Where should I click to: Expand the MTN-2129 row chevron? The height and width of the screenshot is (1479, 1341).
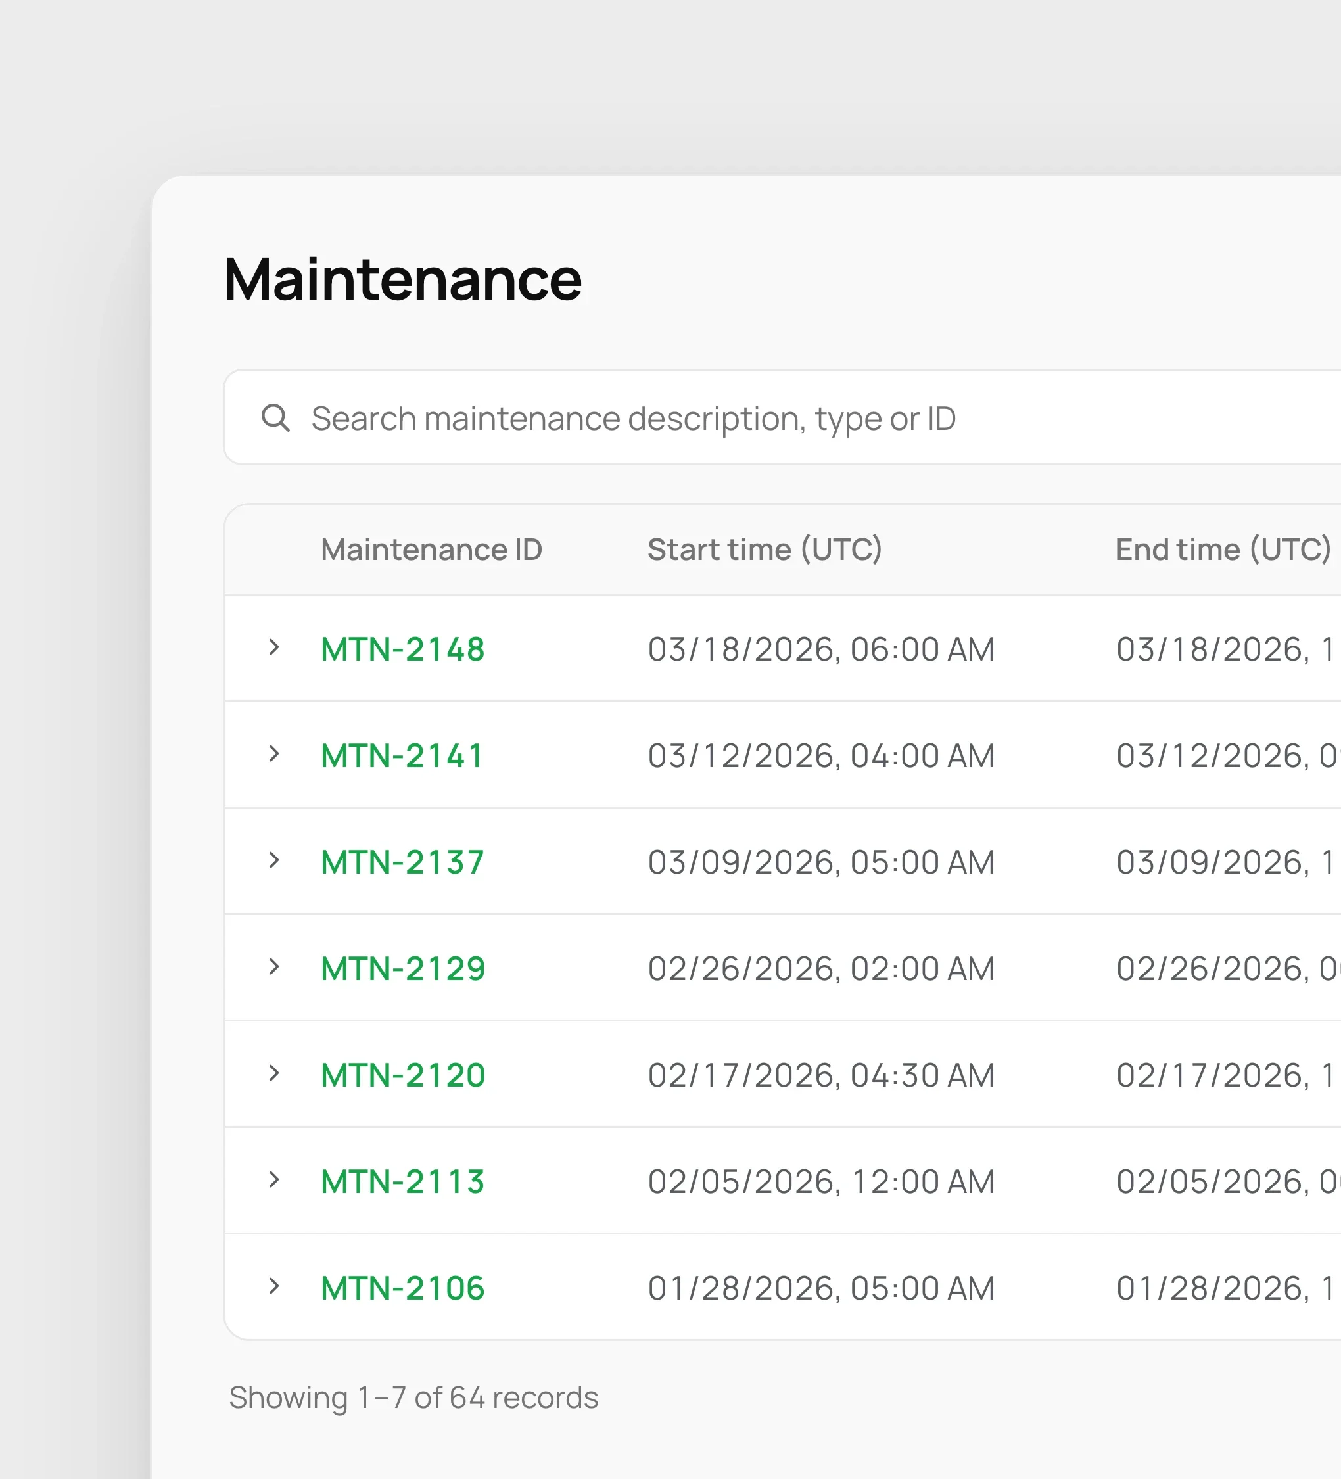click(x=273, y=966)
